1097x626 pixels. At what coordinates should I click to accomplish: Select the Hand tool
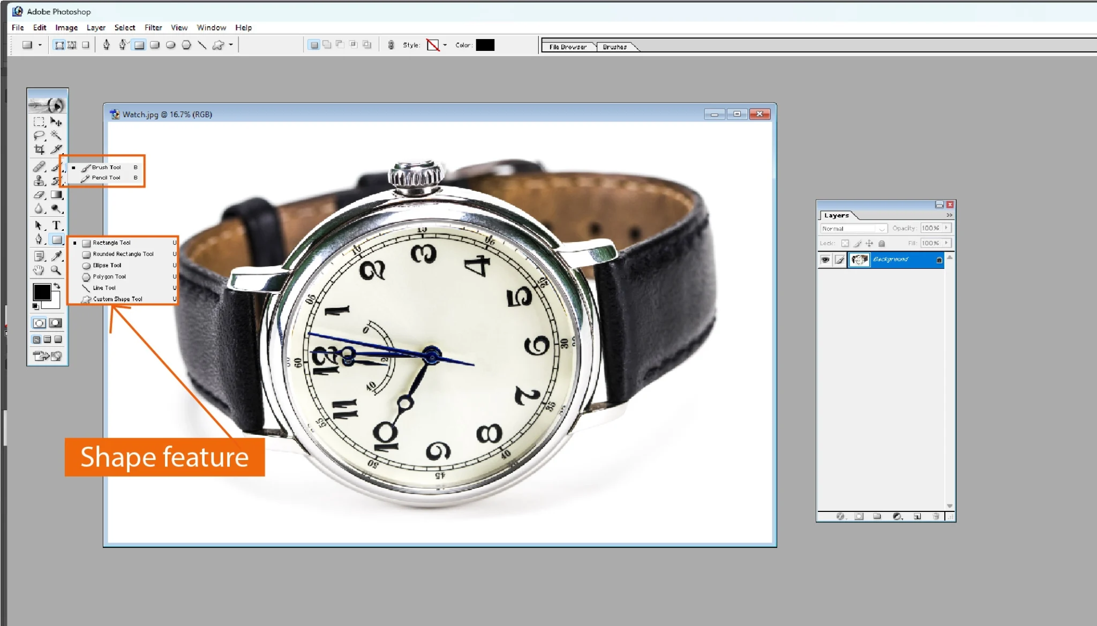pos(39,270)
